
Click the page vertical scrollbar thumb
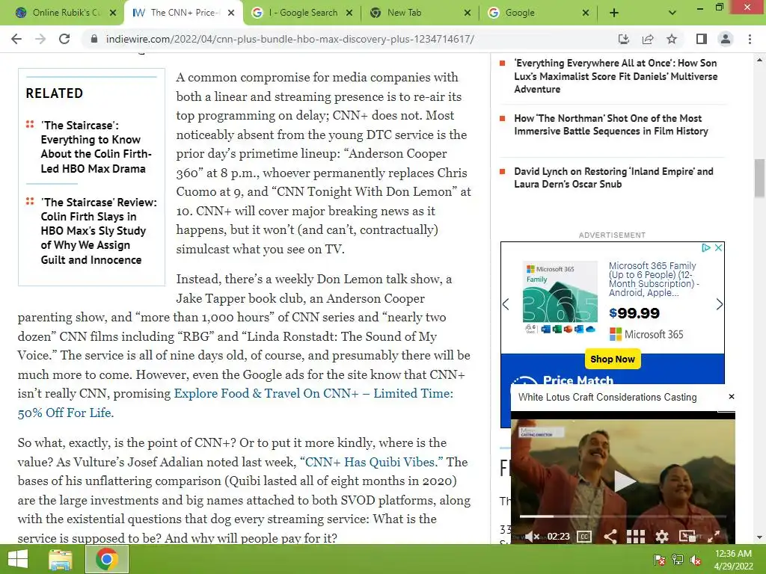click(x=760, y=178)
